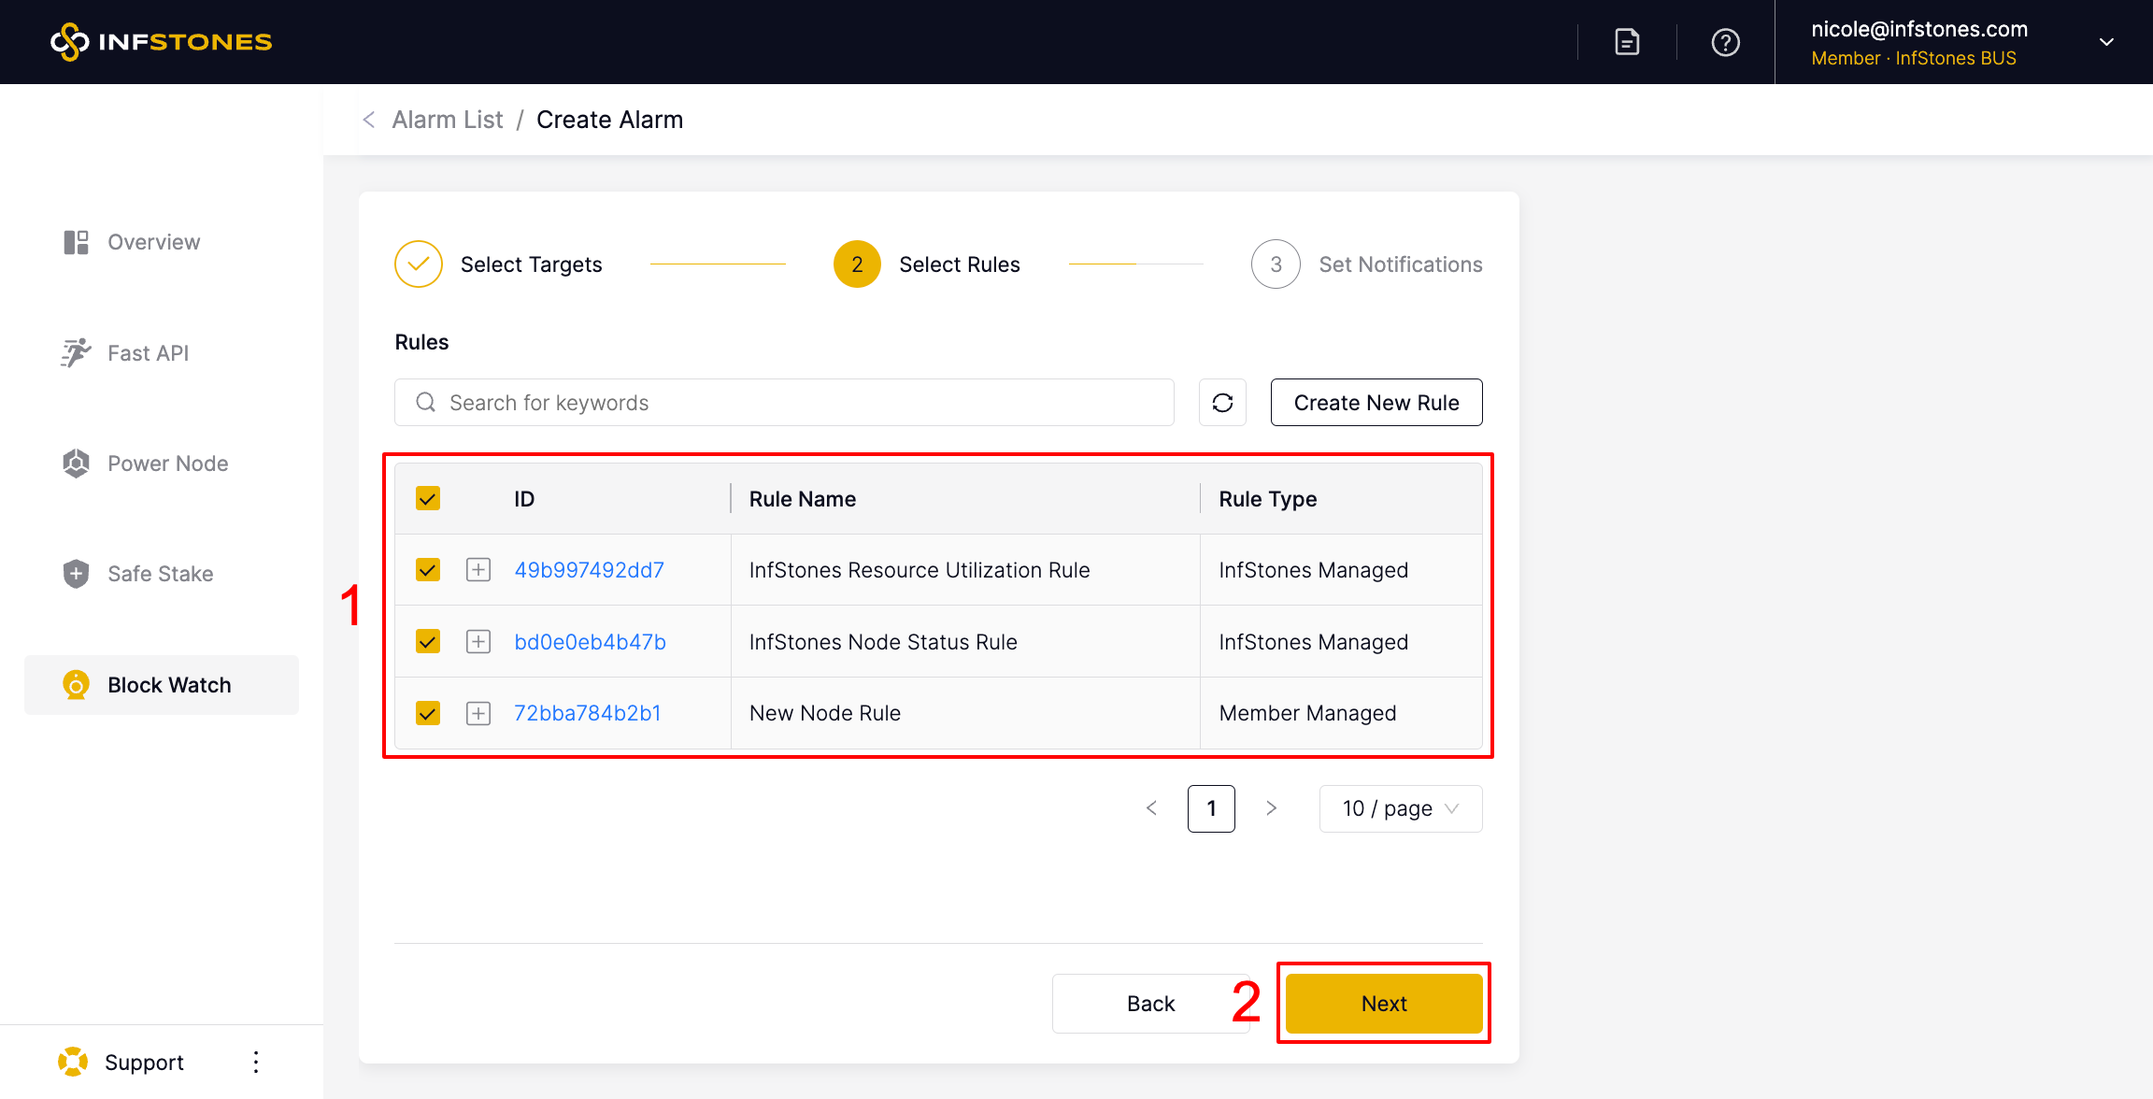Click the help question mark icon
2153x1099 pixels.
(1725, 42)
